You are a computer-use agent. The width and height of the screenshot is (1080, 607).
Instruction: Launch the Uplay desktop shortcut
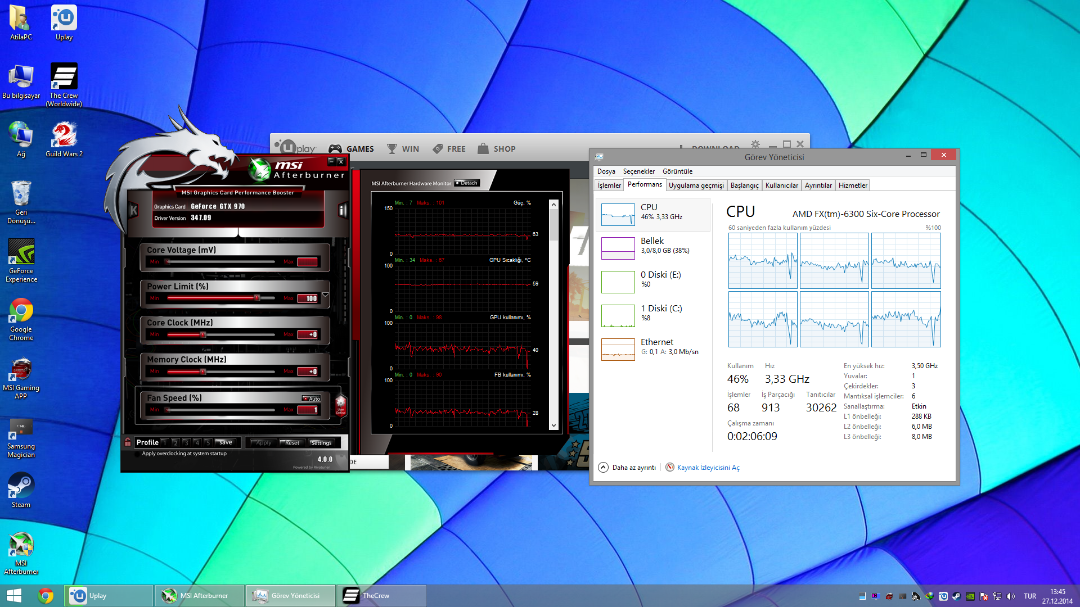pyautogui.click(x=64, y=22)
